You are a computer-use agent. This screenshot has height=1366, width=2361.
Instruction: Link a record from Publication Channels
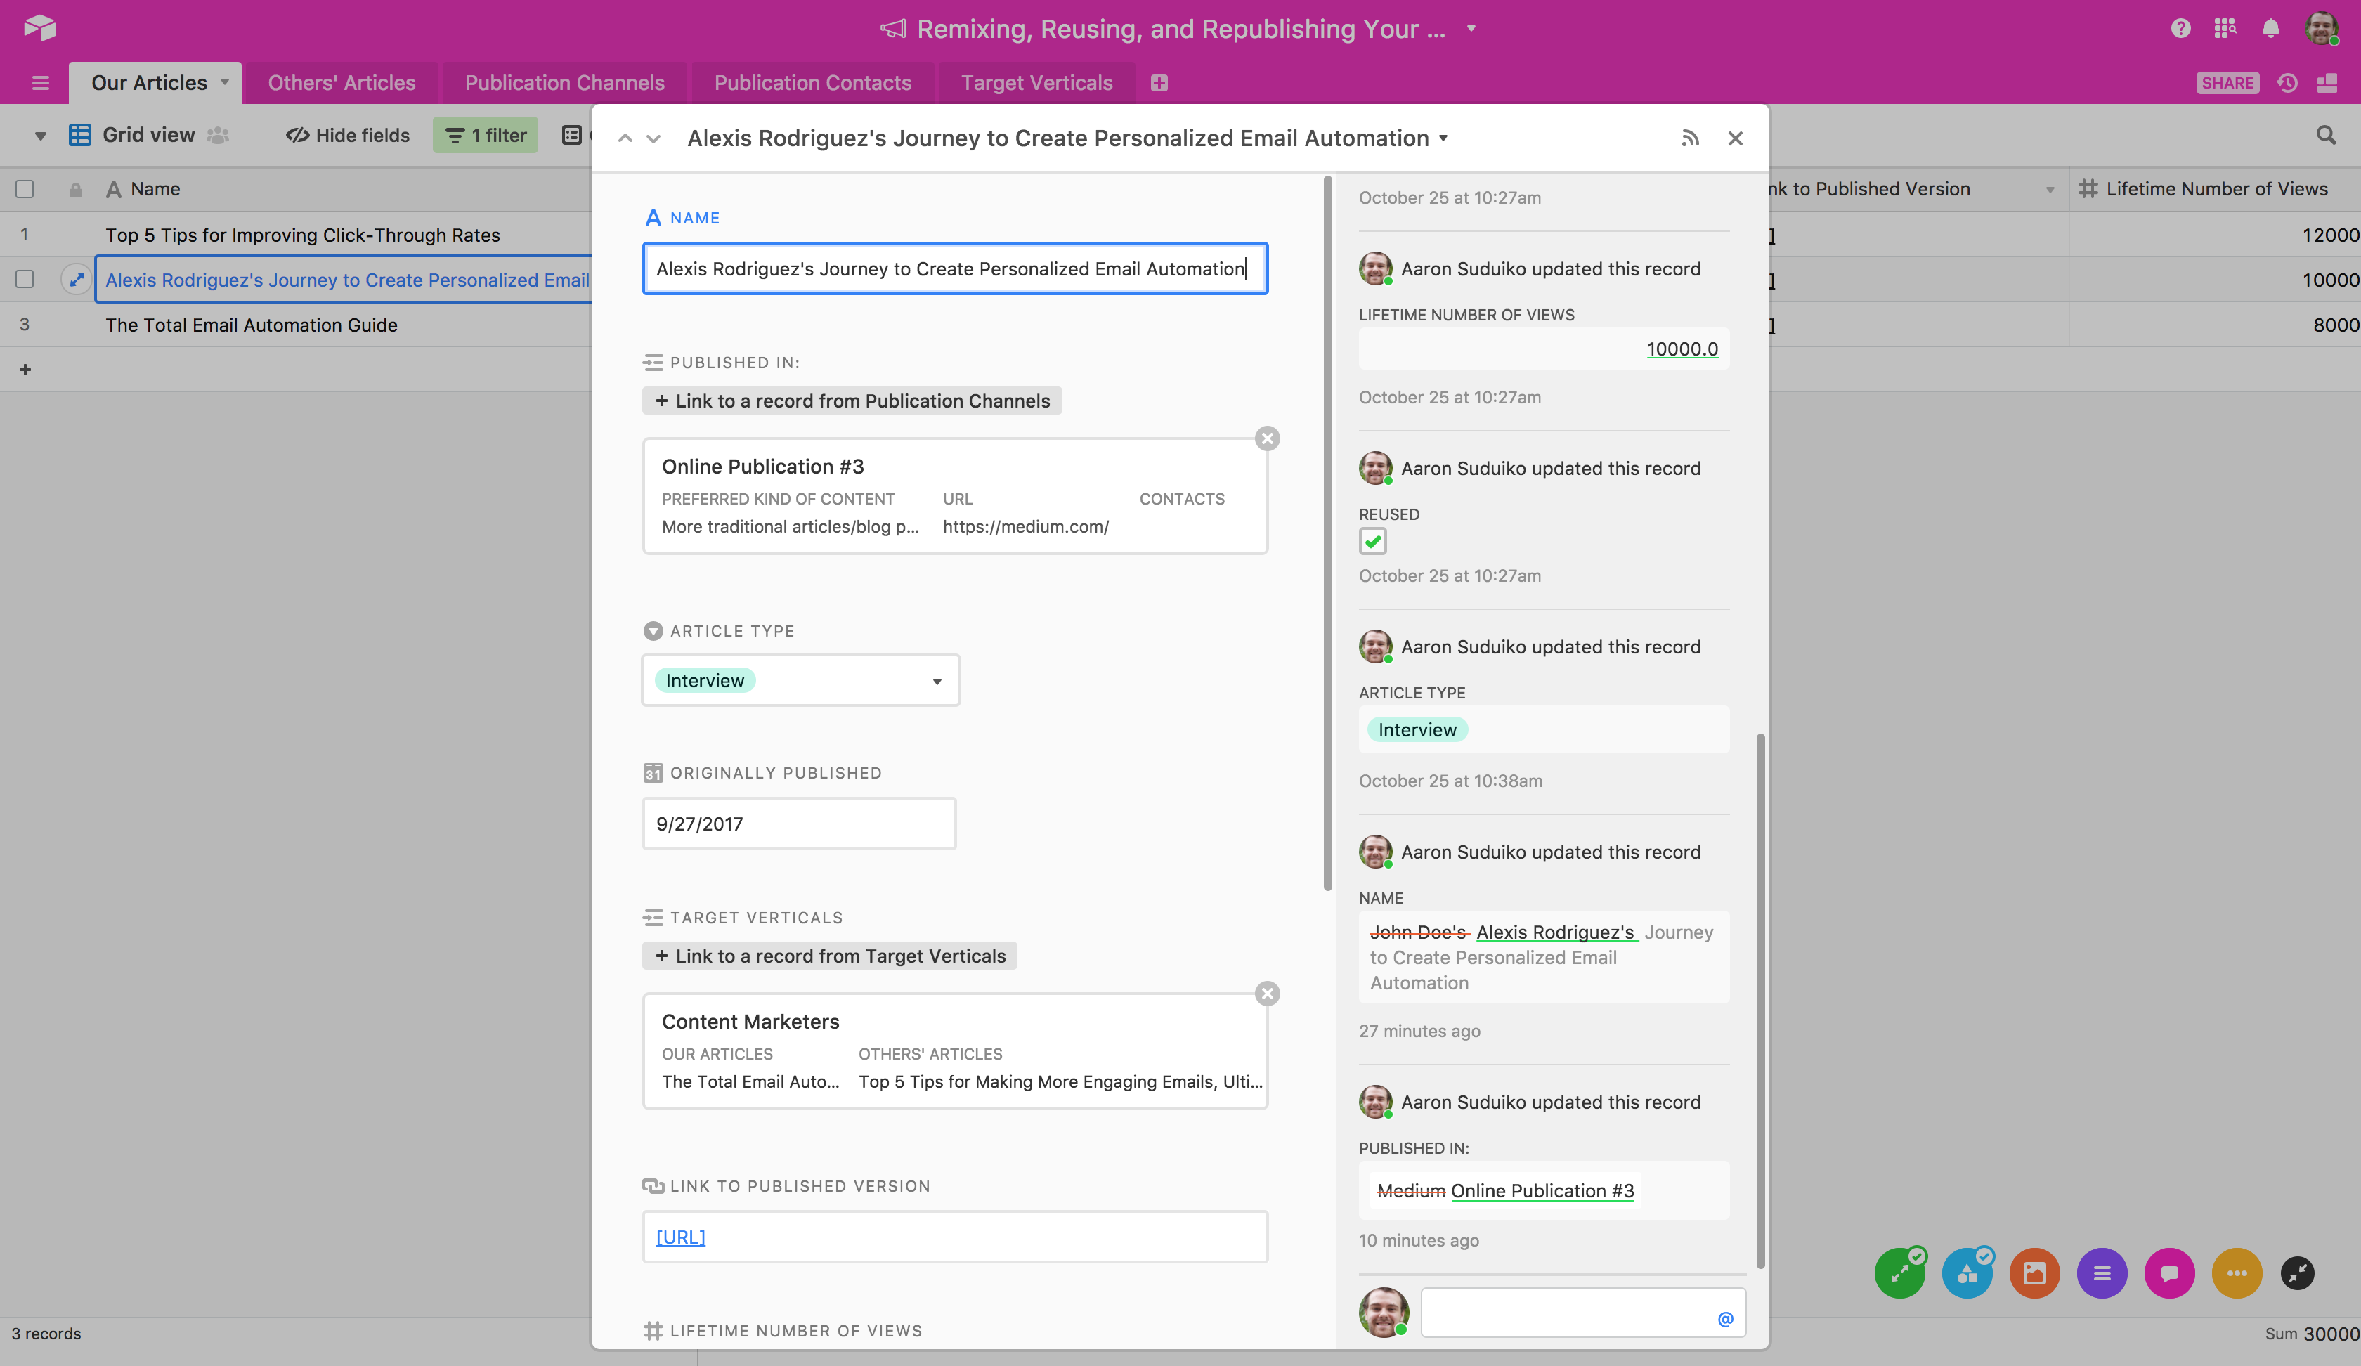click(852, 401)
